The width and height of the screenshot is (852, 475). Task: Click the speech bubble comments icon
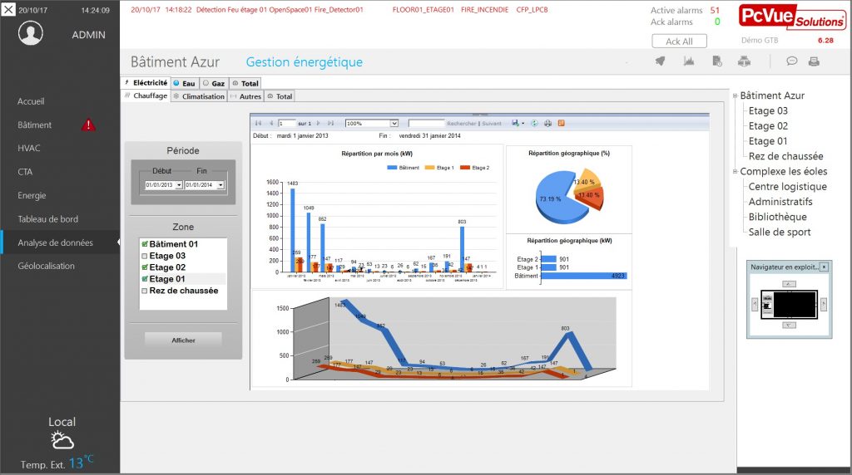(x=792, y=61)
